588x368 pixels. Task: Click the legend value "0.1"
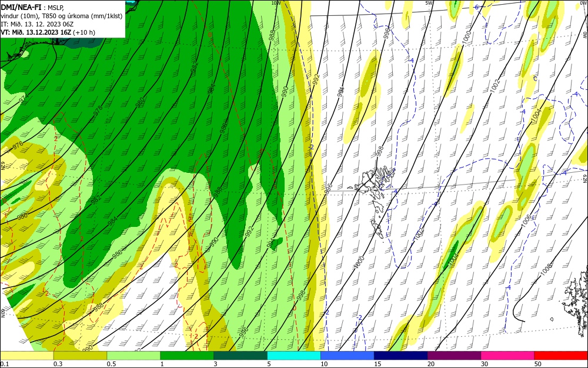5,364
